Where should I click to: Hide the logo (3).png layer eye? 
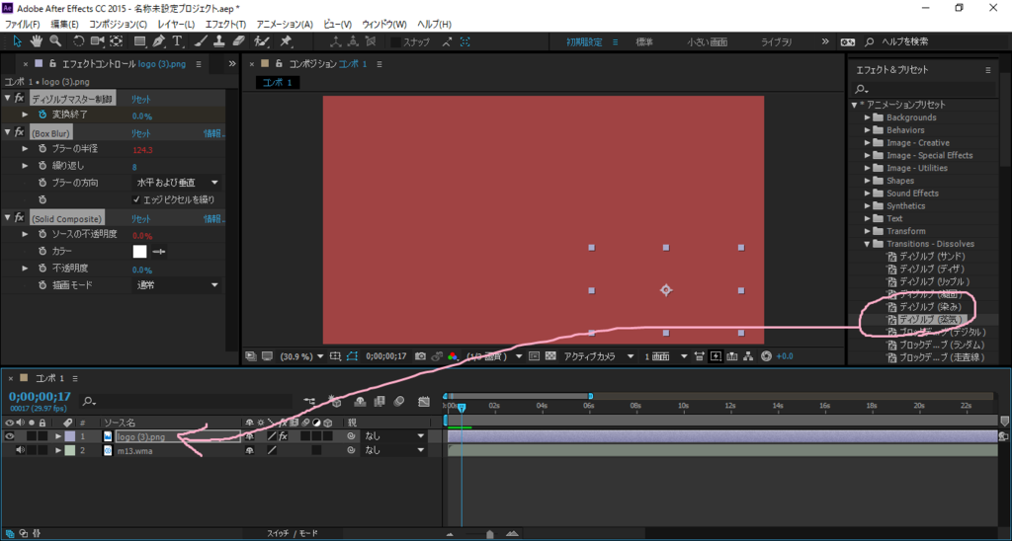pos(10,436)
